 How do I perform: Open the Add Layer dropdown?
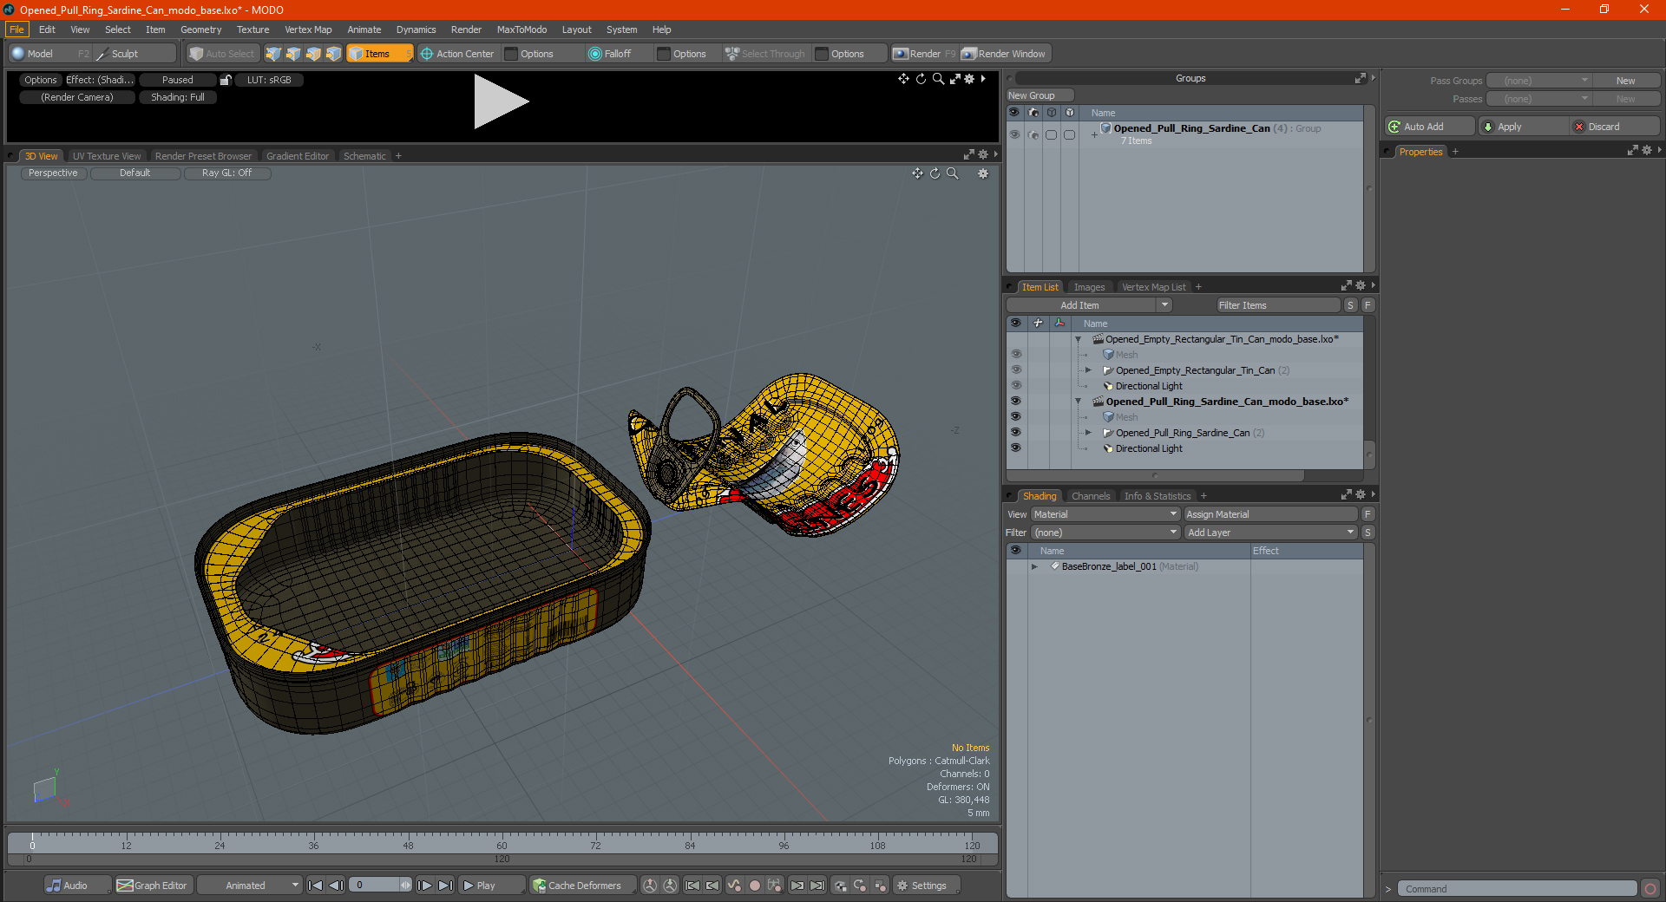(x=1270, y=533)
